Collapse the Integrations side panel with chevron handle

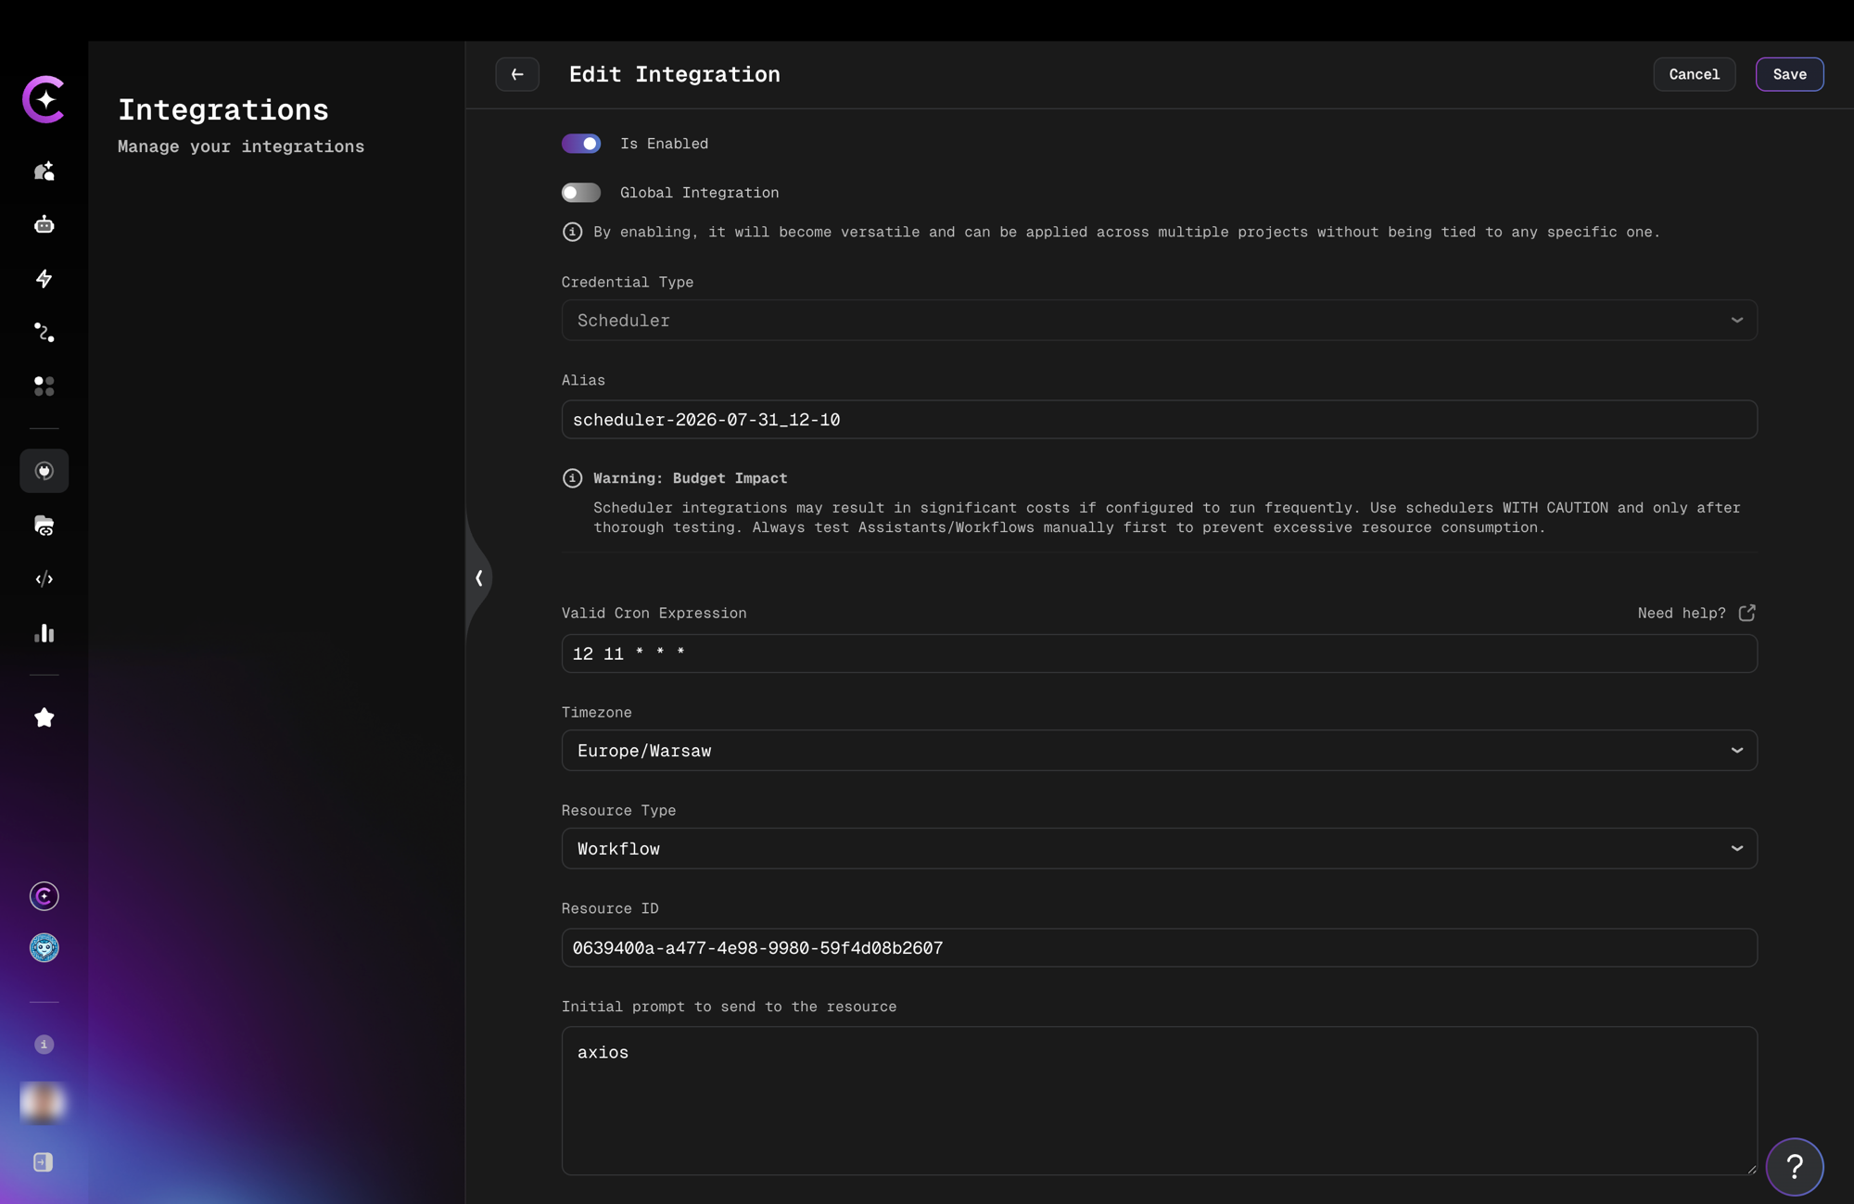tap(478, 578)
